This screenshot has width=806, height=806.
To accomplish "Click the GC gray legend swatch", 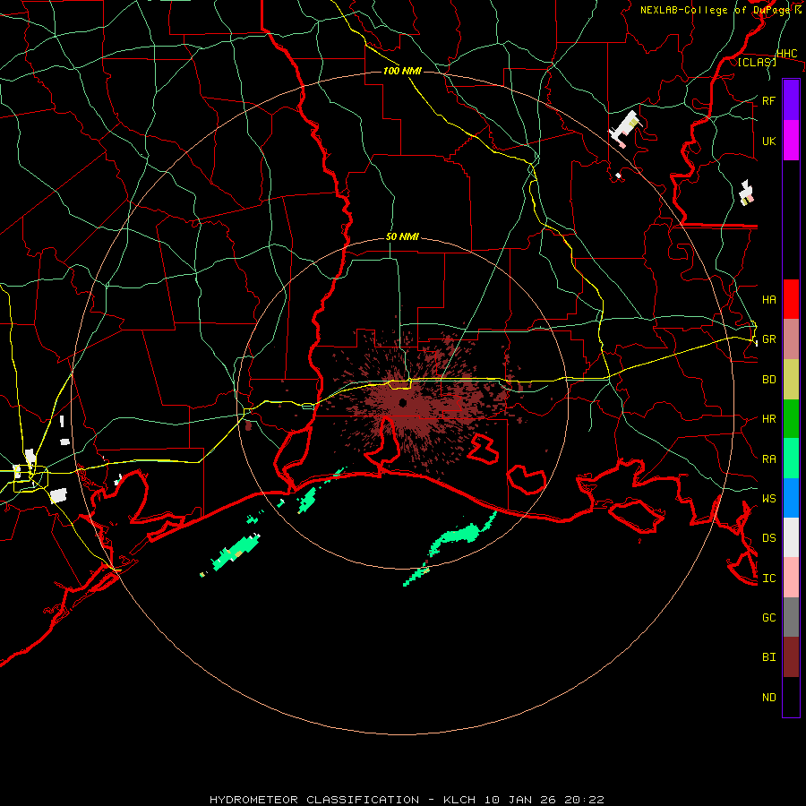I will tap(791, 617).
